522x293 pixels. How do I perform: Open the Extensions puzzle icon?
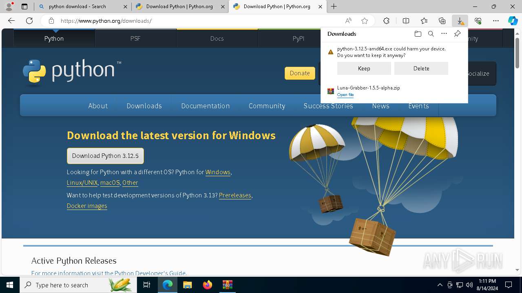click(x=386, y=21)
